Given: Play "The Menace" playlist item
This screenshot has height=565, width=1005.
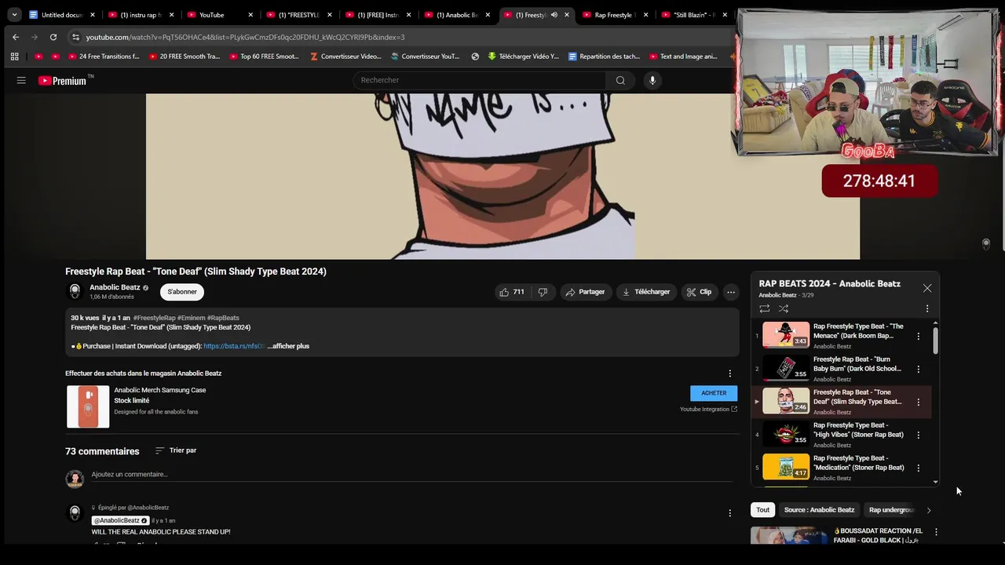Looking at the screenshot, I should coord(842,335).
